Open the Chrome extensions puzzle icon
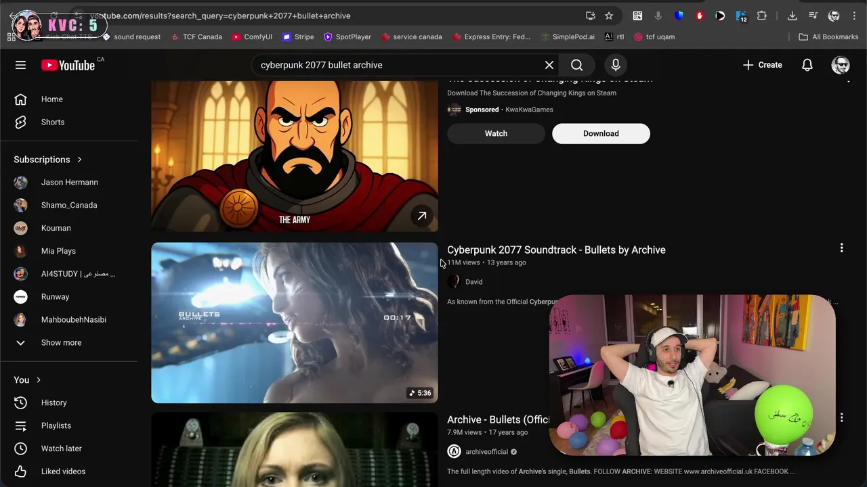 point(762,16)
